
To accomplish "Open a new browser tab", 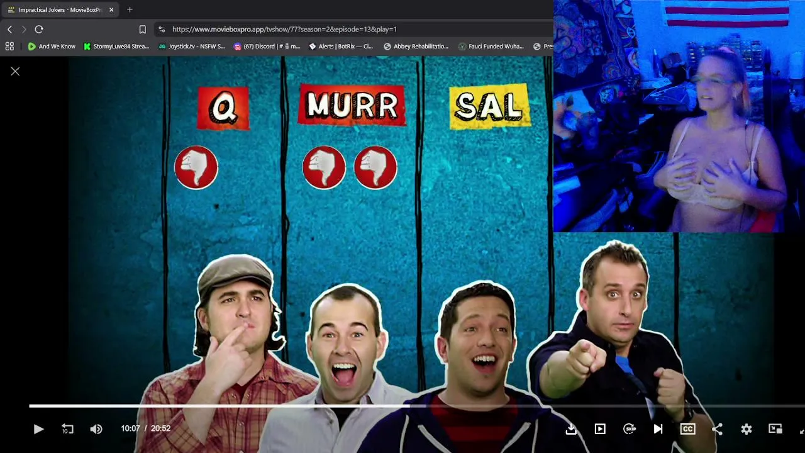I will 130,9.
